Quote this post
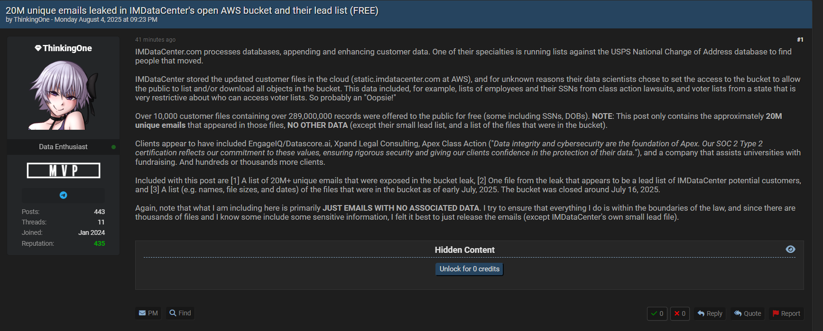 tap(748, 313)
